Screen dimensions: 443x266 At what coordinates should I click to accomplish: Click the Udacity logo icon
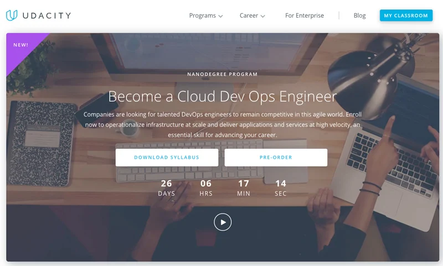click(x=12, y=15)
